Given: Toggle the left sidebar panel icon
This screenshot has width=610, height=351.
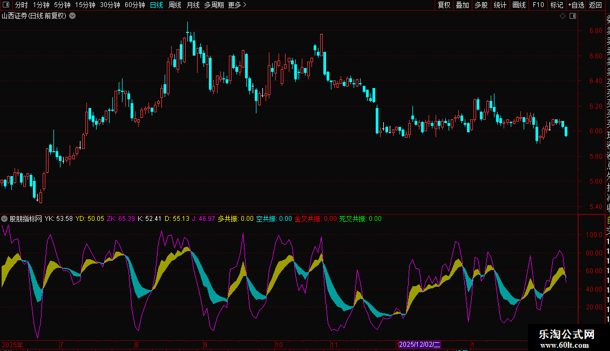Looking at the screenshot, I should click(x=5, y=5).
